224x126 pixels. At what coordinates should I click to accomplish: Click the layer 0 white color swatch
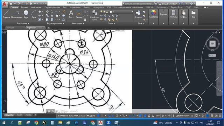111,12
